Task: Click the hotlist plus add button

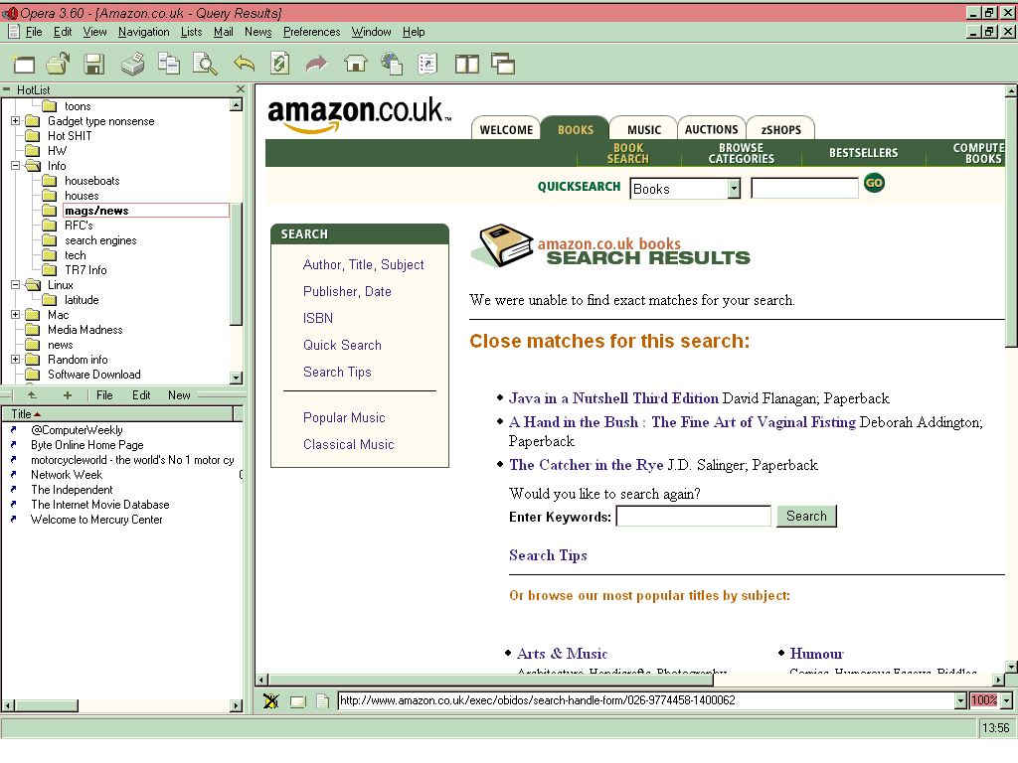Action: 67,394
